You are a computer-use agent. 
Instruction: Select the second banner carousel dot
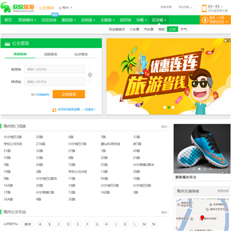[169, 107]
